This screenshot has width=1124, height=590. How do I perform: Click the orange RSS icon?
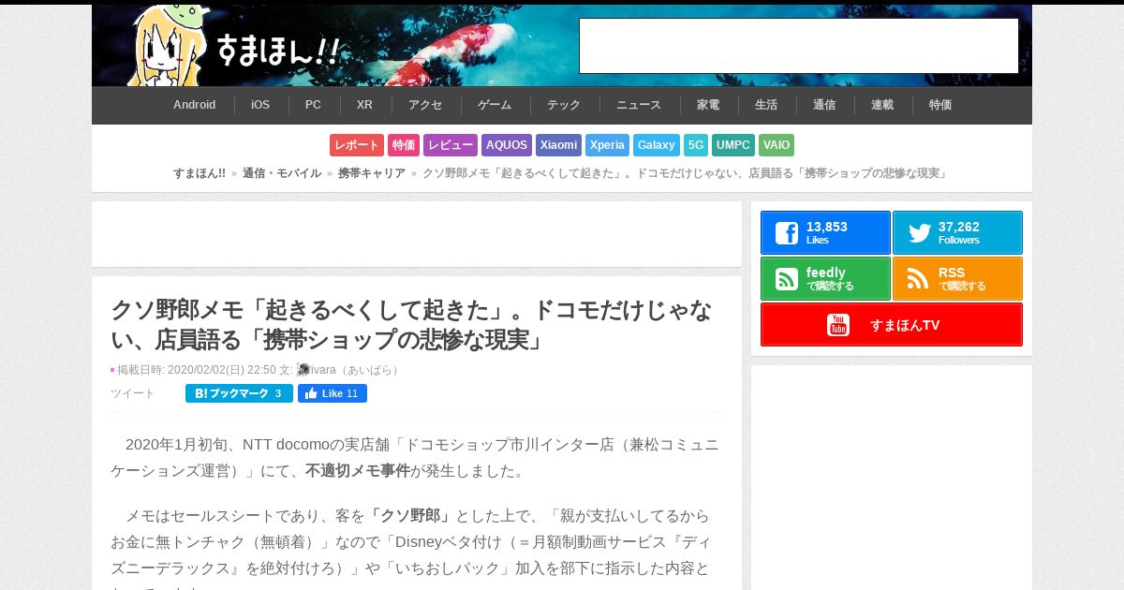919,279
